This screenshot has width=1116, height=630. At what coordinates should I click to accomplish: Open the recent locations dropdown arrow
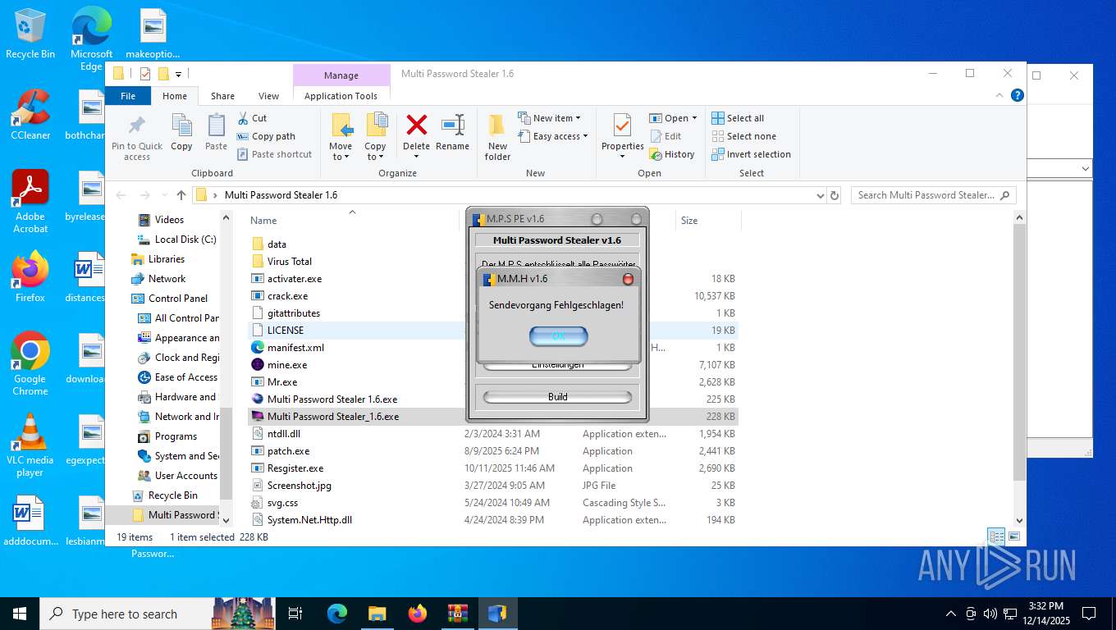point(164,195)
